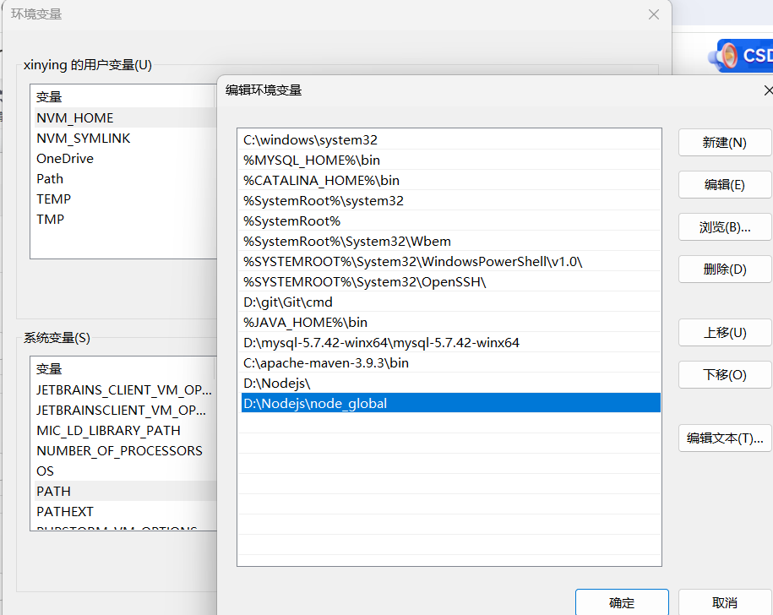773x615 pixels.
Task: Move the selected path down with 下移(O)
Action: click(724, 374)
